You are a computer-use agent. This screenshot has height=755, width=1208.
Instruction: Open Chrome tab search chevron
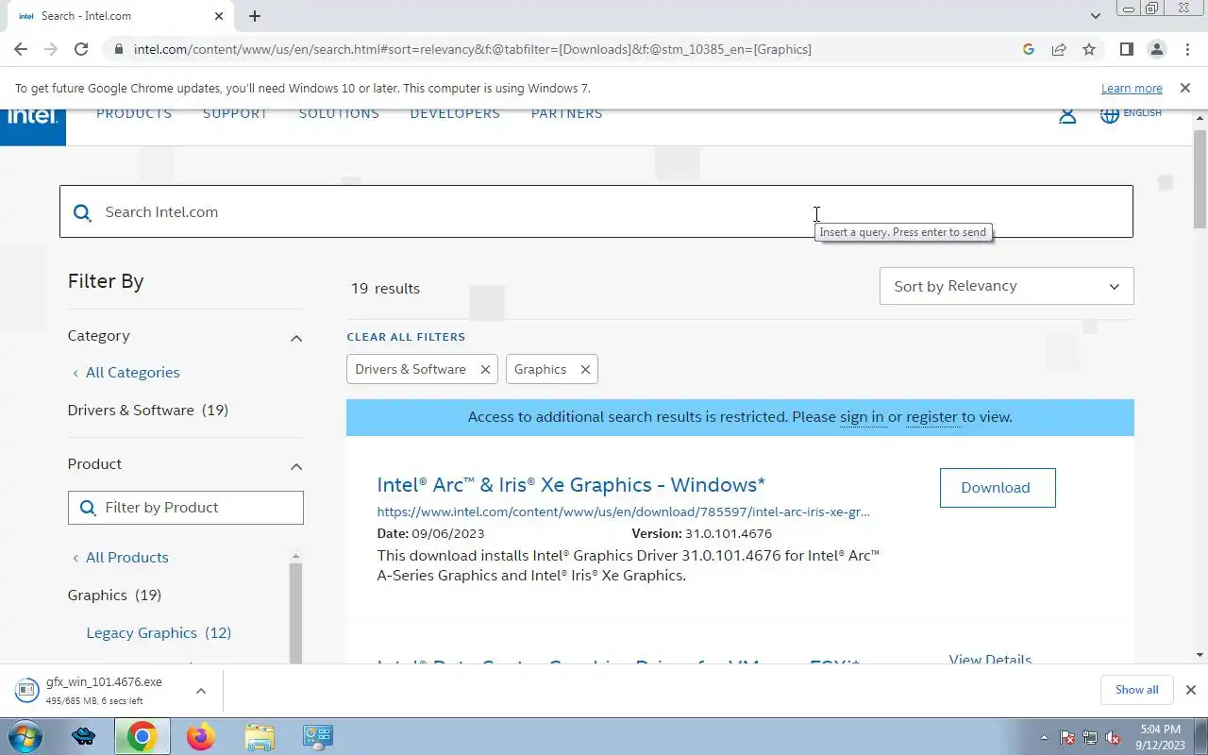point(1095,16)
